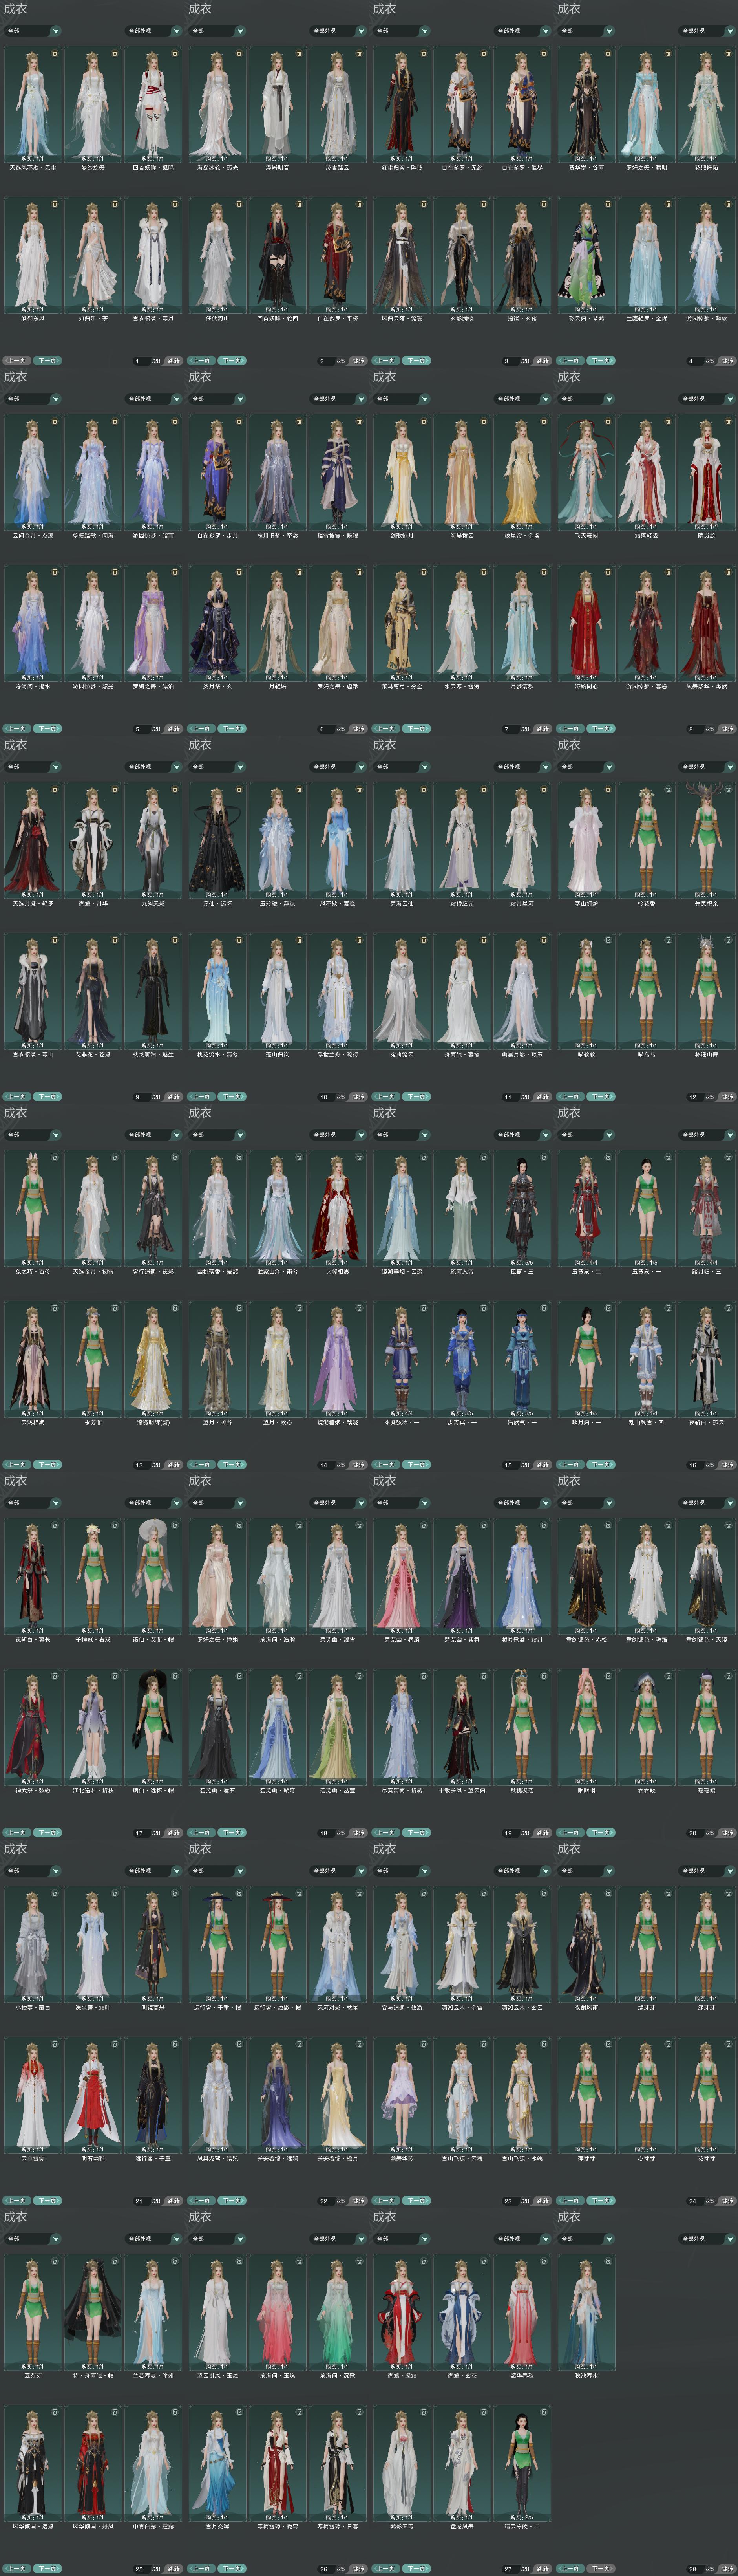Open 全部 dropdown in page 10 panel
The width and height of the screenshot is (738, 2576).
click(x=217, y=767)
